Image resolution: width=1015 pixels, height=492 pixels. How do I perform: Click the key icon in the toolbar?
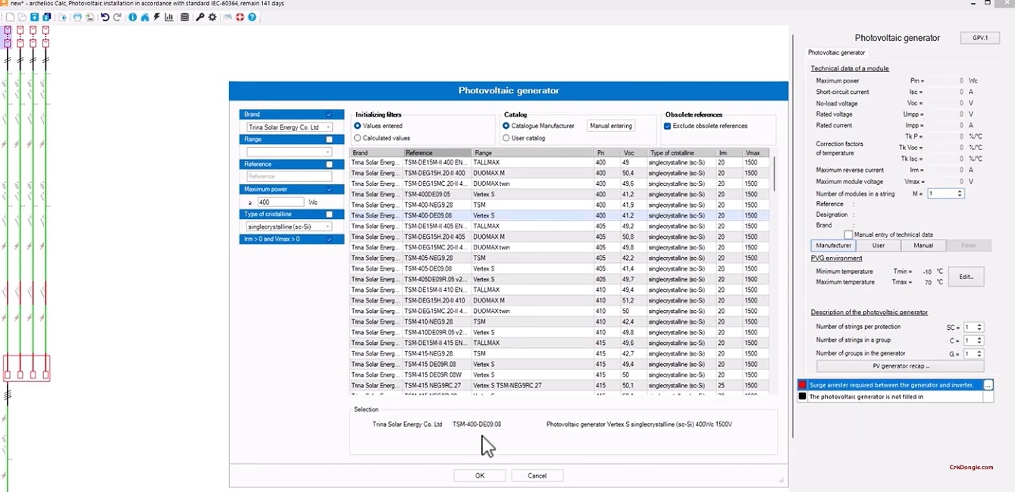click(x=200, y=17)
